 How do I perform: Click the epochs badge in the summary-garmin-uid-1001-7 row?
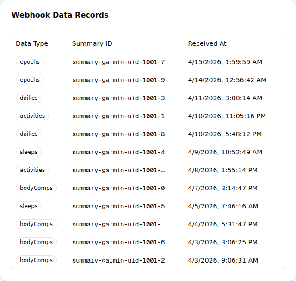coord(30,62)
